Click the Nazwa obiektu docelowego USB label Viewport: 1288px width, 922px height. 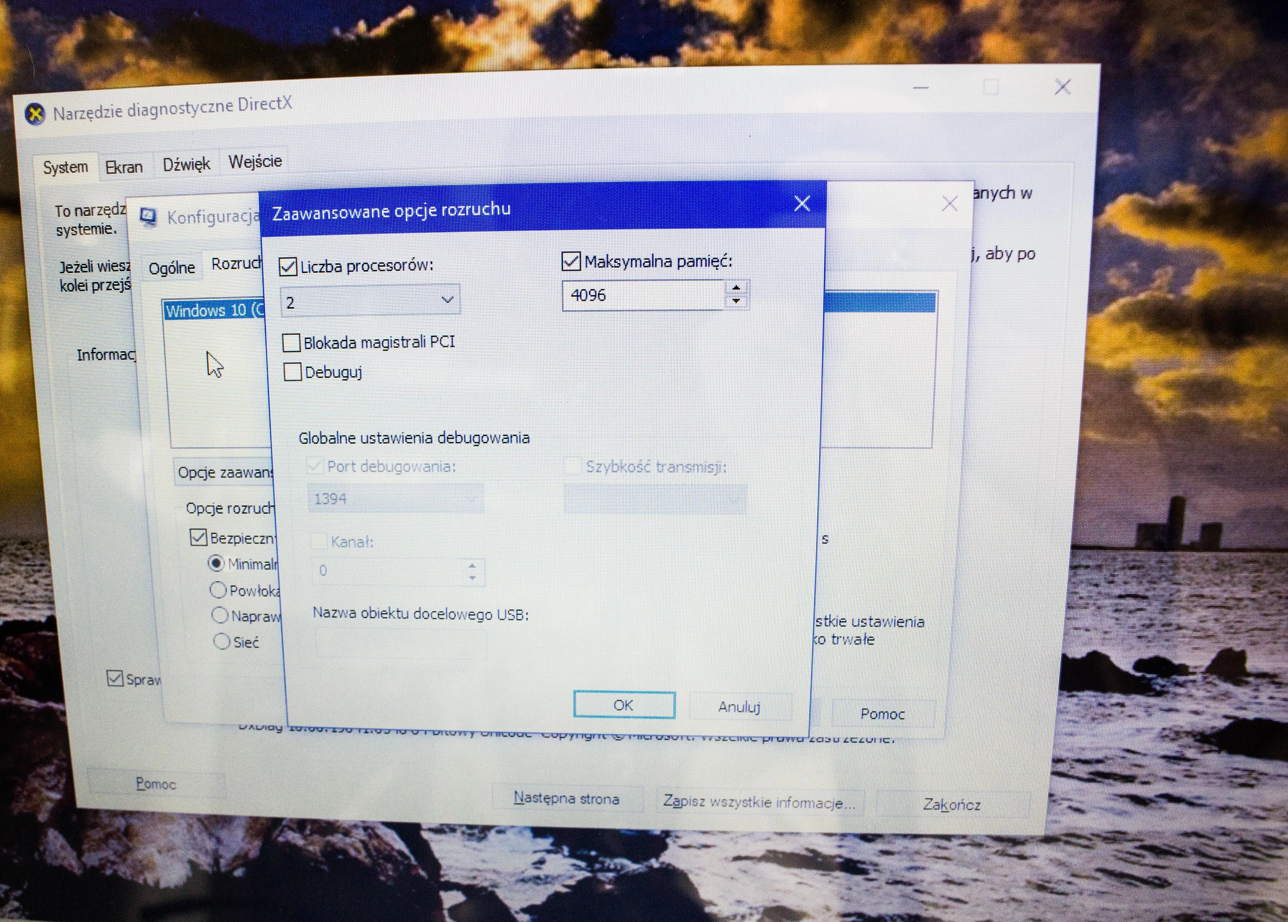tap(421, 614)
